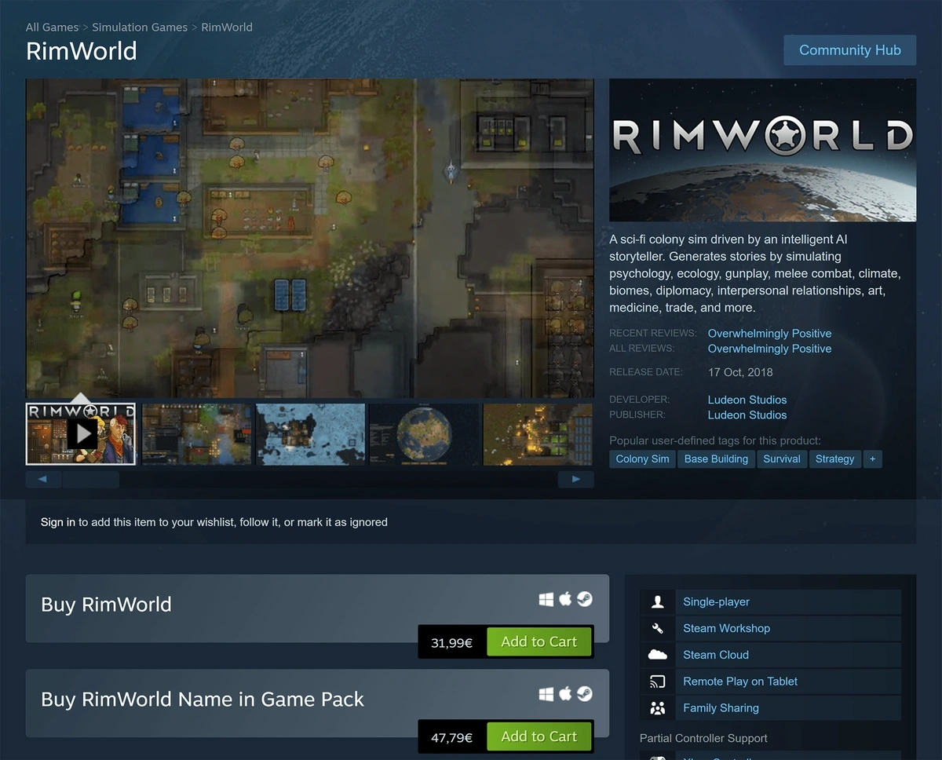The height and width of the screenshot is (760, 942).
Task: Click the 31,99€ price label
Action: click(x=451, y=643)
